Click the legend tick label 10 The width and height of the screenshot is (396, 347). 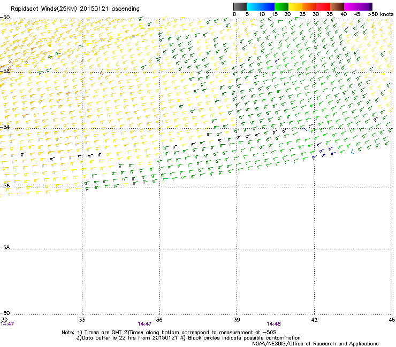point(262,14)
